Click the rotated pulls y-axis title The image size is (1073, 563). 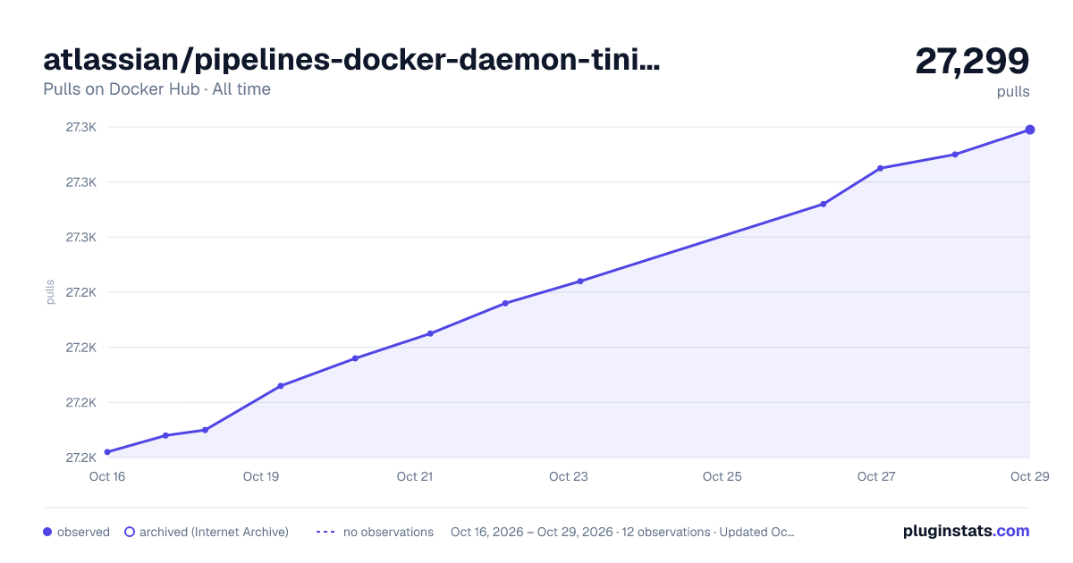(x=50, y=292)
